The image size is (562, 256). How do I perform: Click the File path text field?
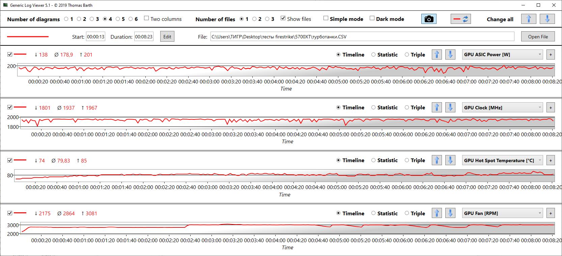(x=362, y=37)
